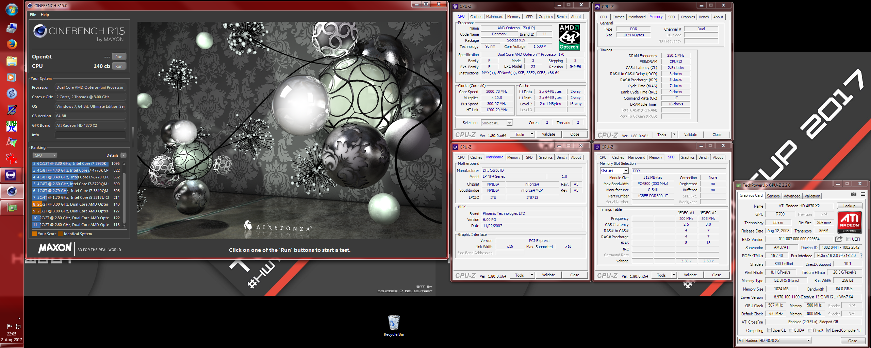Click Close in CPU-Z SPD window

point(716,275)
